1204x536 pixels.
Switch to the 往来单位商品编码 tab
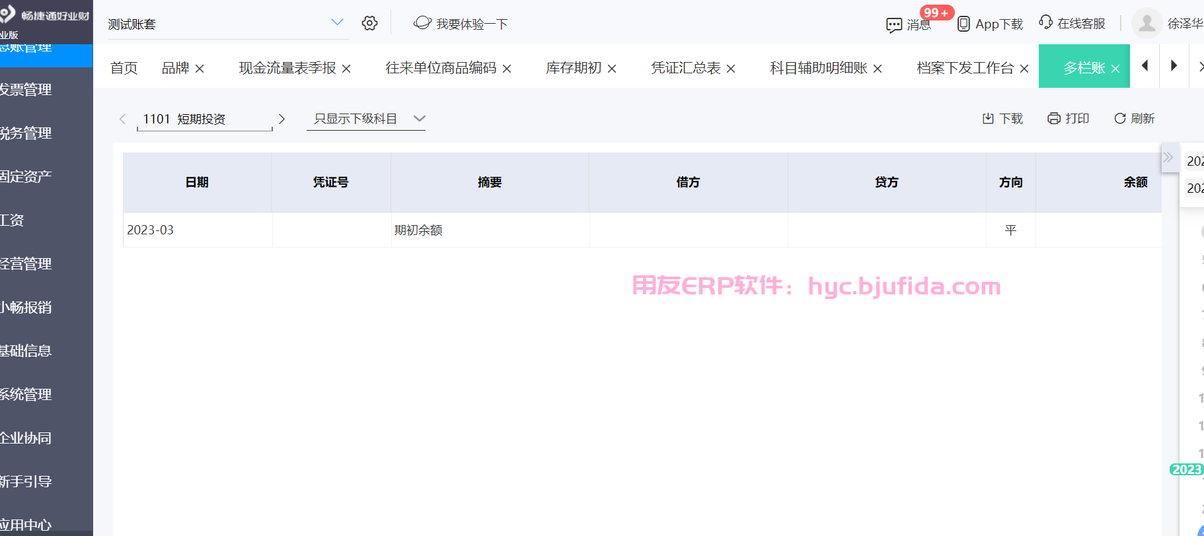(x=441, y=68)
